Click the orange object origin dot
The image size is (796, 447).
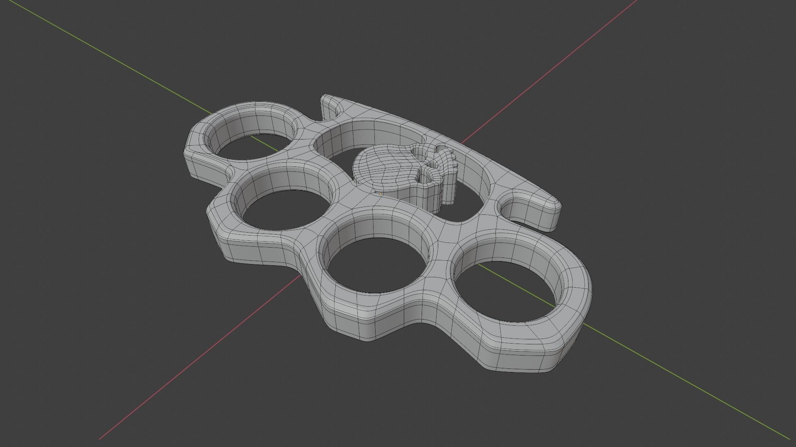(381, 194)
